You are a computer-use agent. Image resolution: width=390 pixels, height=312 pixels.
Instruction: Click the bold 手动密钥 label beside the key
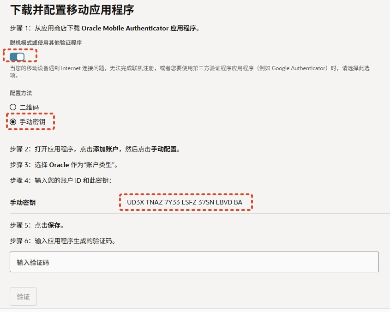(23, 203)
